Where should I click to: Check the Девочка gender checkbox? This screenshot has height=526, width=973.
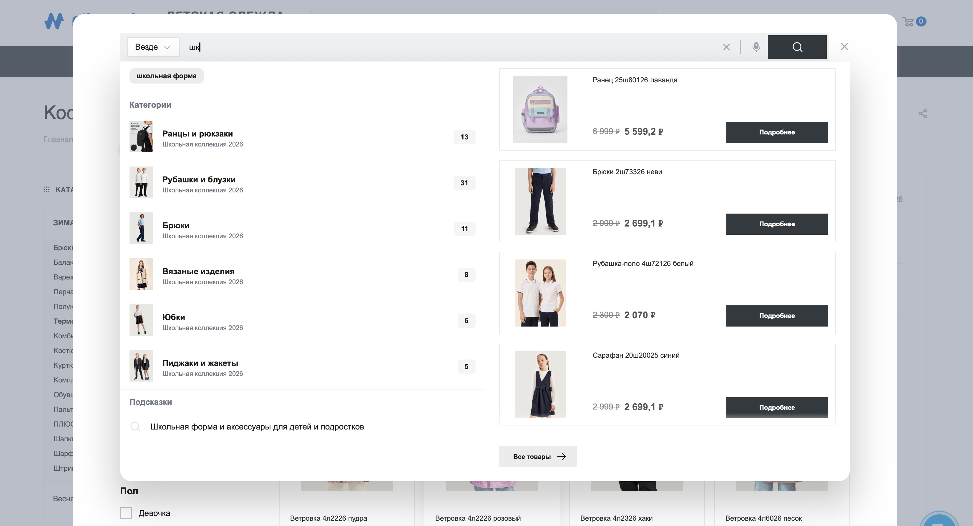click(126, 513)
